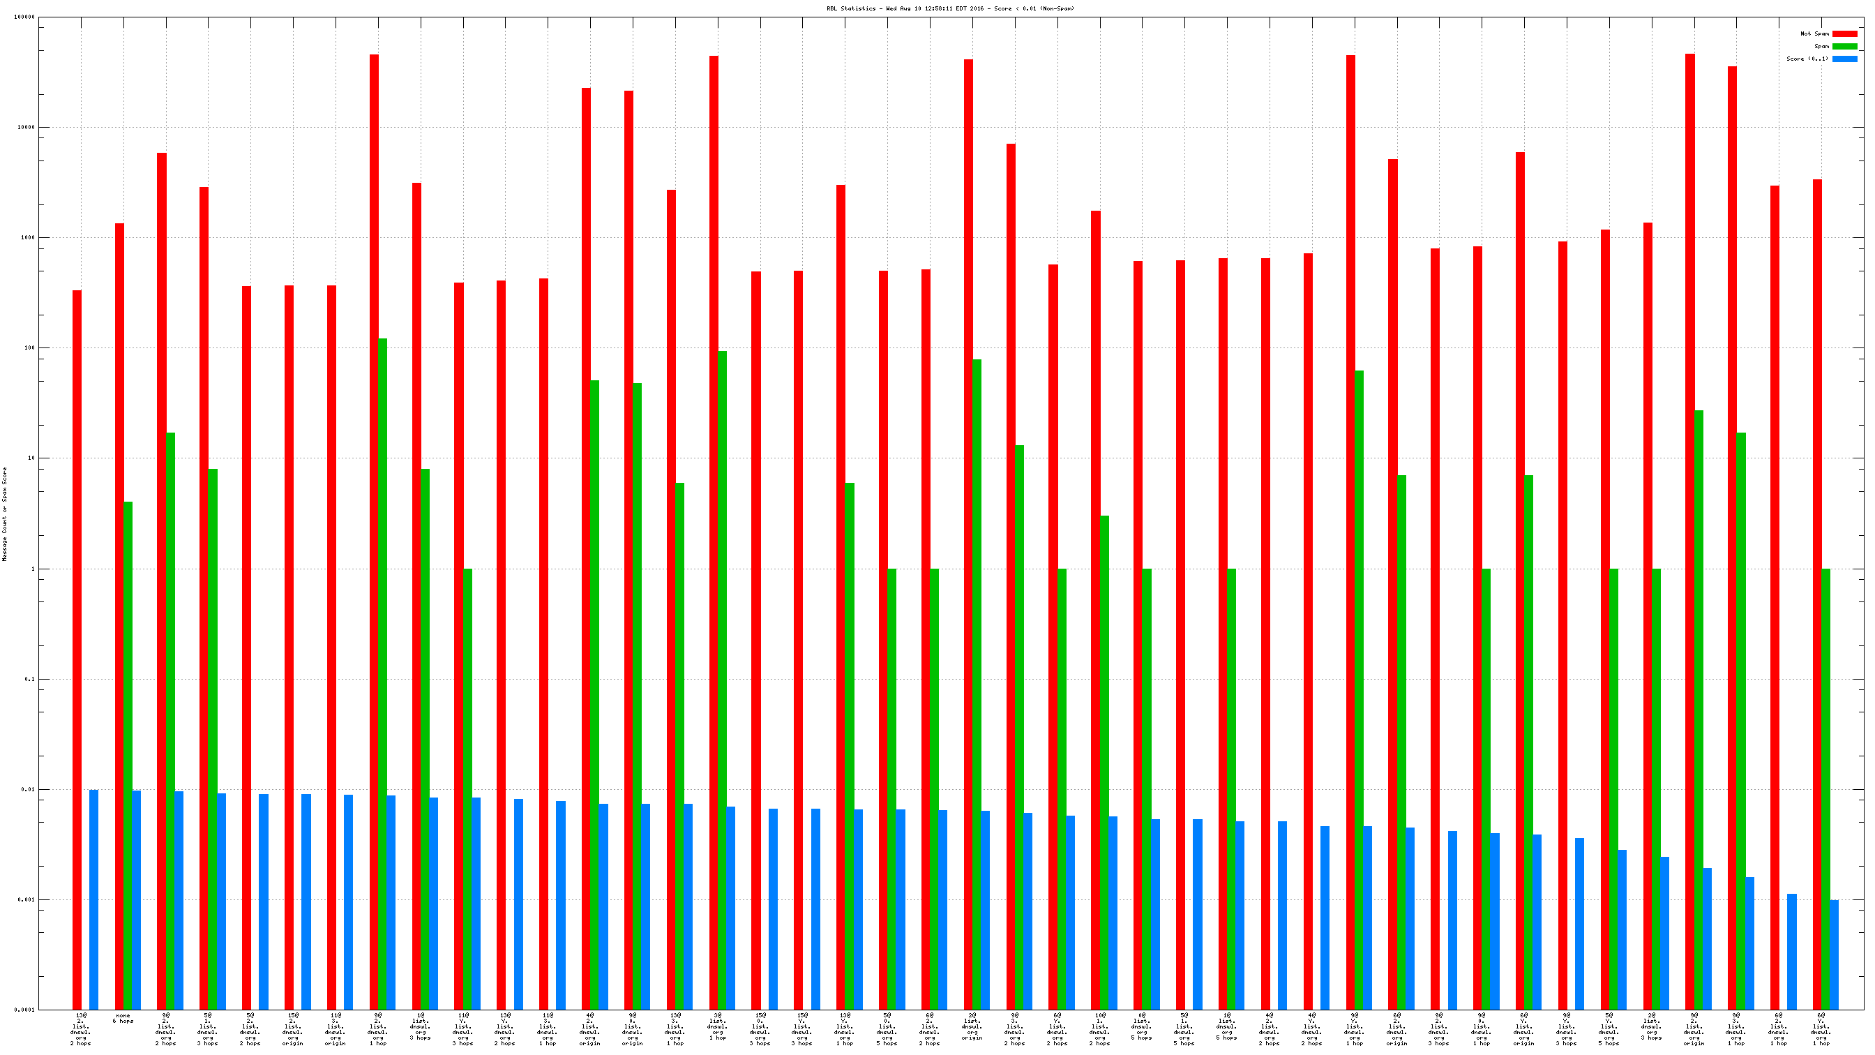Click the 'Message Count or Spam Score' axis title
The width and height of the screenshot is (1875, 1055).
(5, 514)
